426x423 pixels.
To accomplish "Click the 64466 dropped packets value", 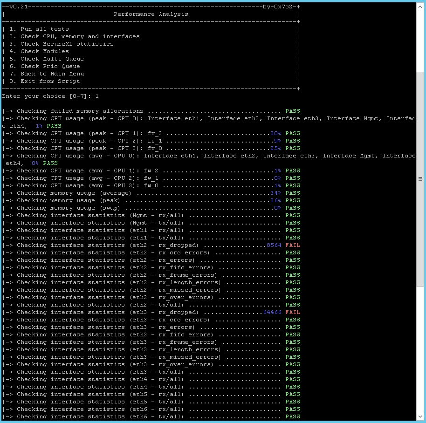I will click(272, 312).
